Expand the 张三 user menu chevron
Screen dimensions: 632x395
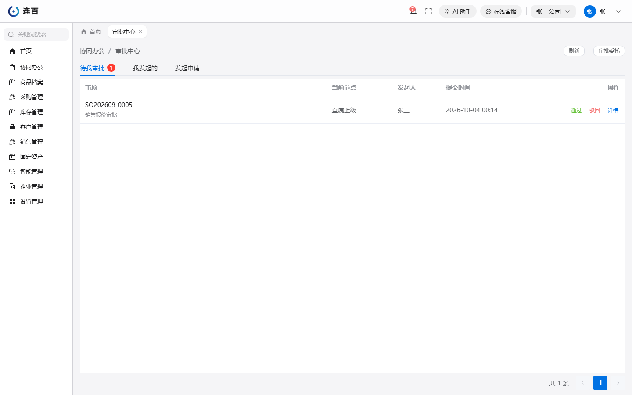pos(618,11)
